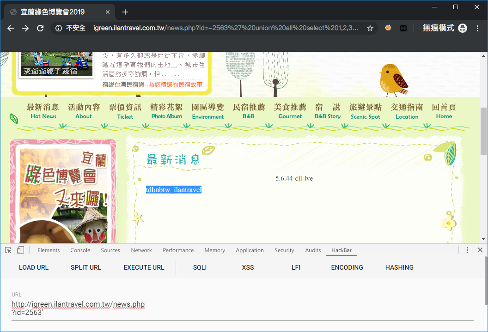Open the 旅遊景點 Scenic Spot menu item
The image size is (488, 332).
point(366,111)
